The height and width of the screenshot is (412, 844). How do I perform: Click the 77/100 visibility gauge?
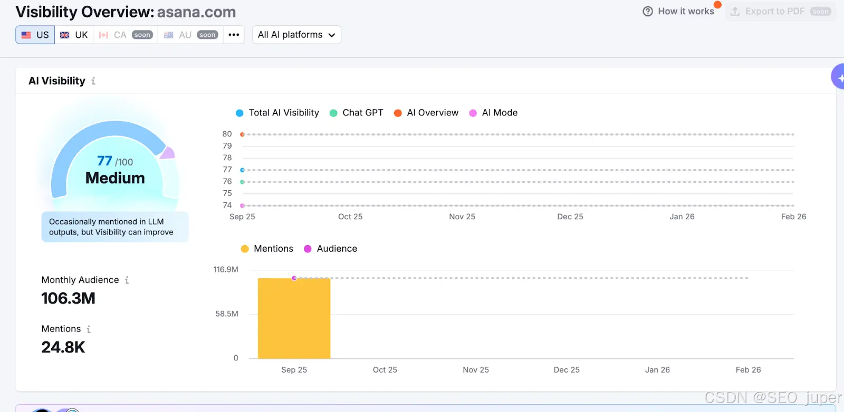pyautogui.click(x=115, y=161)
